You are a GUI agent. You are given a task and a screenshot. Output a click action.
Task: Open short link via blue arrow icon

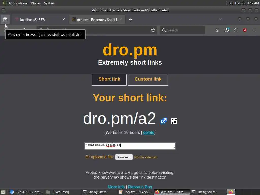click(x=164, y=121)
